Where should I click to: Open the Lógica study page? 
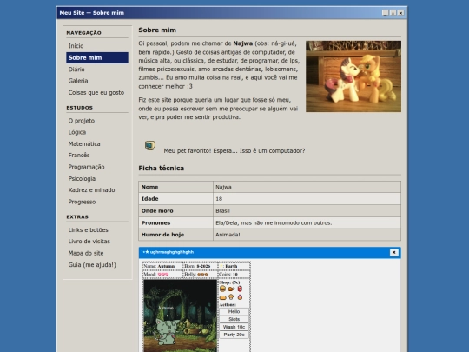click(x=97, y=132)
